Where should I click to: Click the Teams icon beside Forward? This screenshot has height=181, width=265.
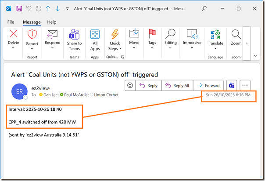[x=231, y=86]
